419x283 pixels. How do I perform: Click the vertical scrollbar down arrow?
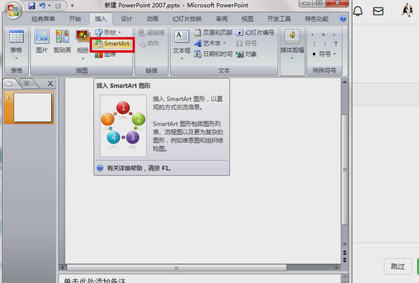tap(345, 244)
